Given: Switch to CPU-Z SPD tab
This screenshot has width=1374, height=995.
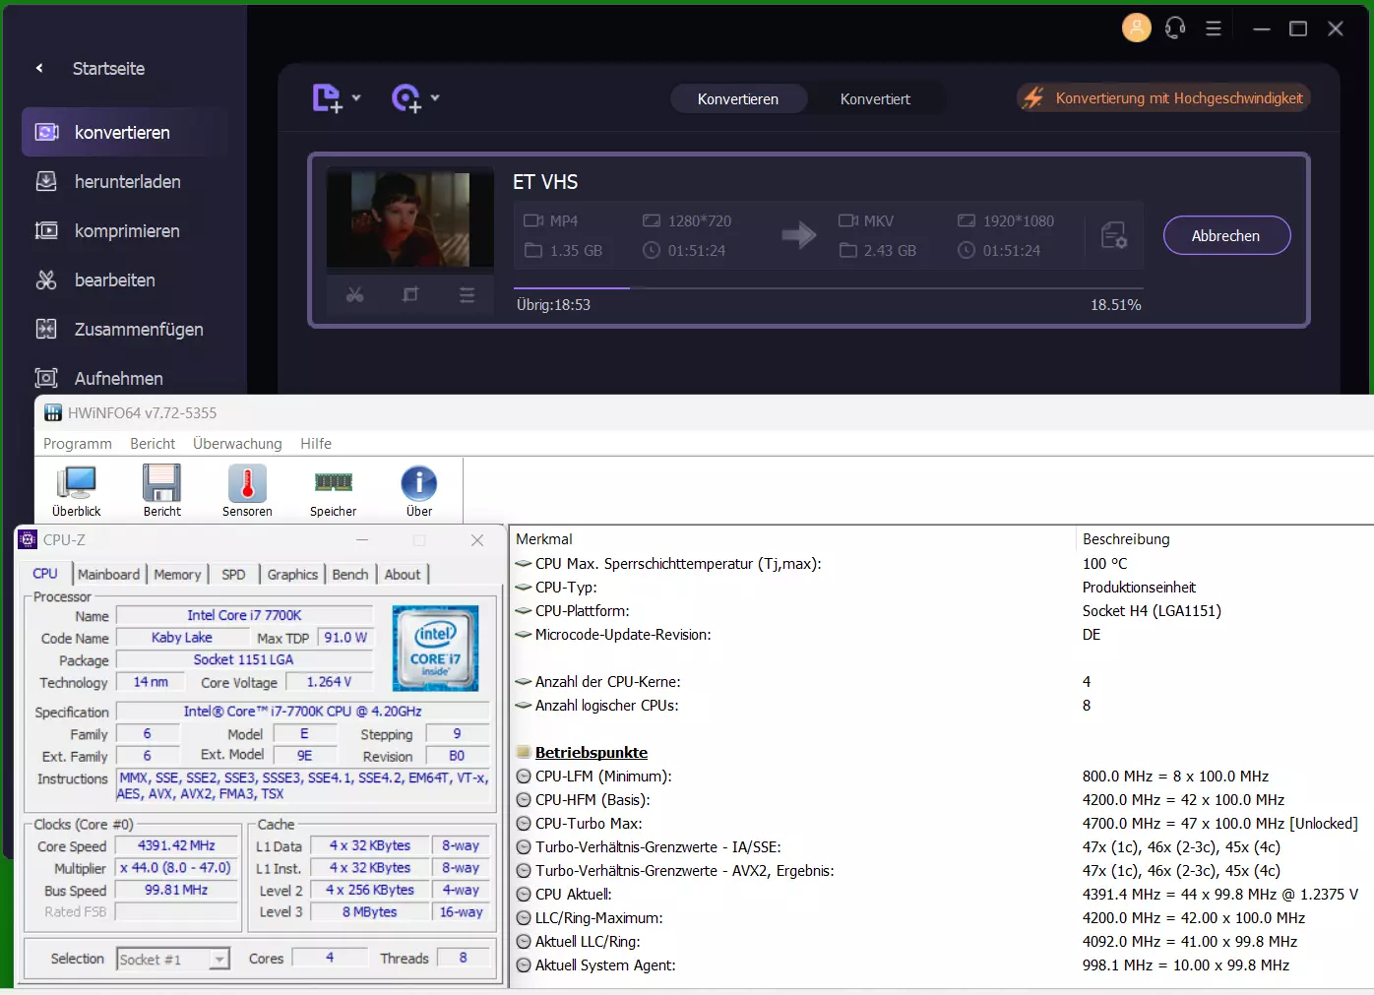Looking at the screenshot, I should click(233, 575).
